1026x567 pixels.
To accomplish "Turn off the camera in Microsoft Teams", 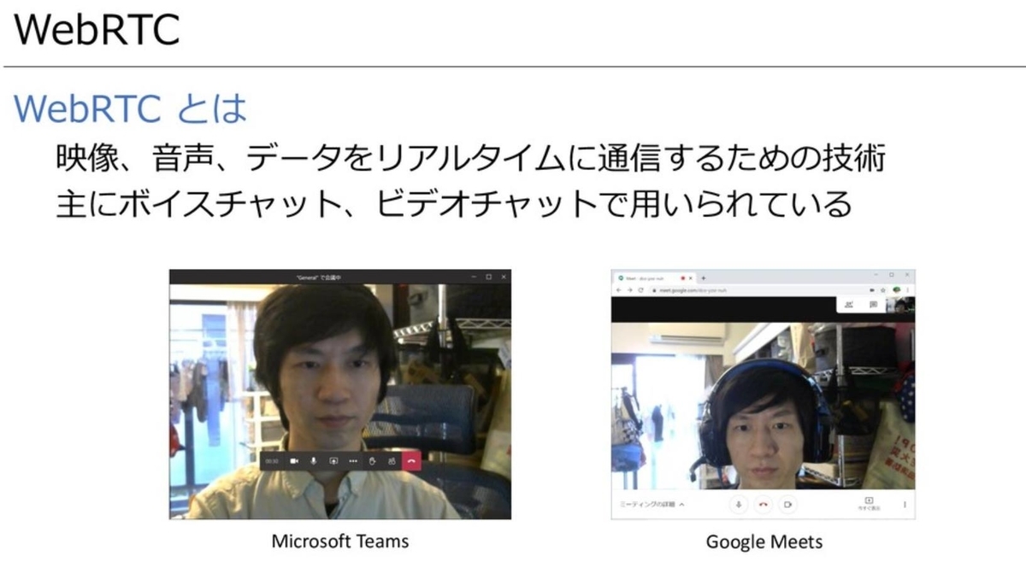I will click(294, 461).
